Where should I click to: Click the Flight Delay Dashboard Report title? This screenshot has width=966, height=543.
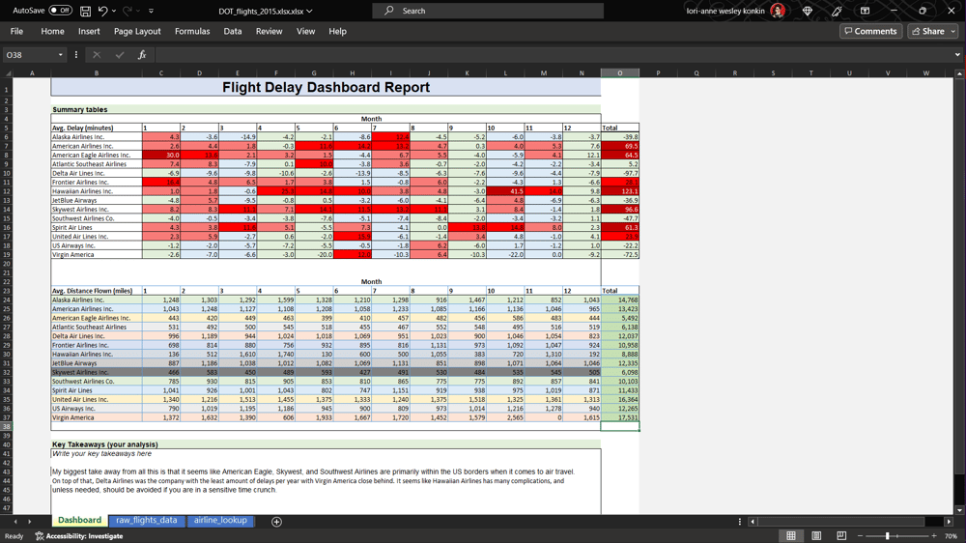[326, 87]
